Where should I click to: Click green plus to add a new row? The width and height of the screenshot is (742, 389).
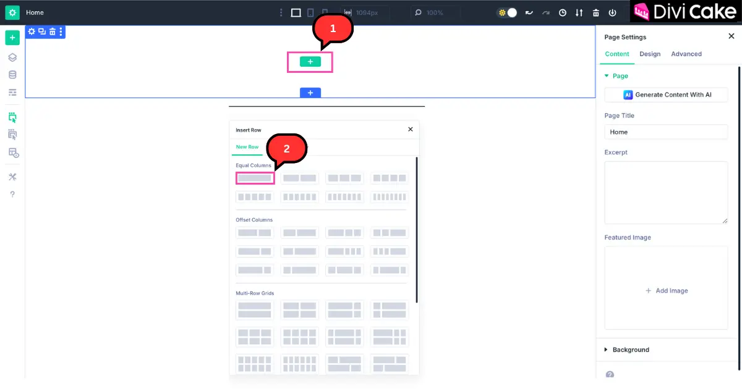click(310, 62)
